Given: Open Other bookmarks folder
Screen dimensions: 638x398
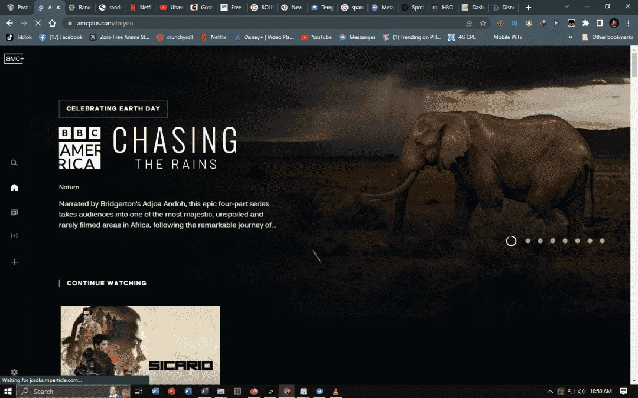Looking at the screenshot, I should click(x=607, y=37).
